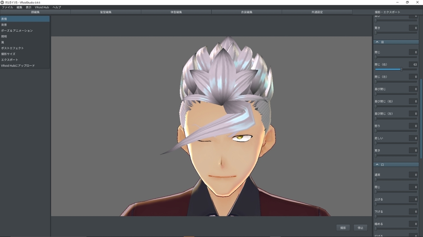The height and width of the screenshot is (237, 423).
Task: Open the 編集 menu
Action: pos(19,7)
